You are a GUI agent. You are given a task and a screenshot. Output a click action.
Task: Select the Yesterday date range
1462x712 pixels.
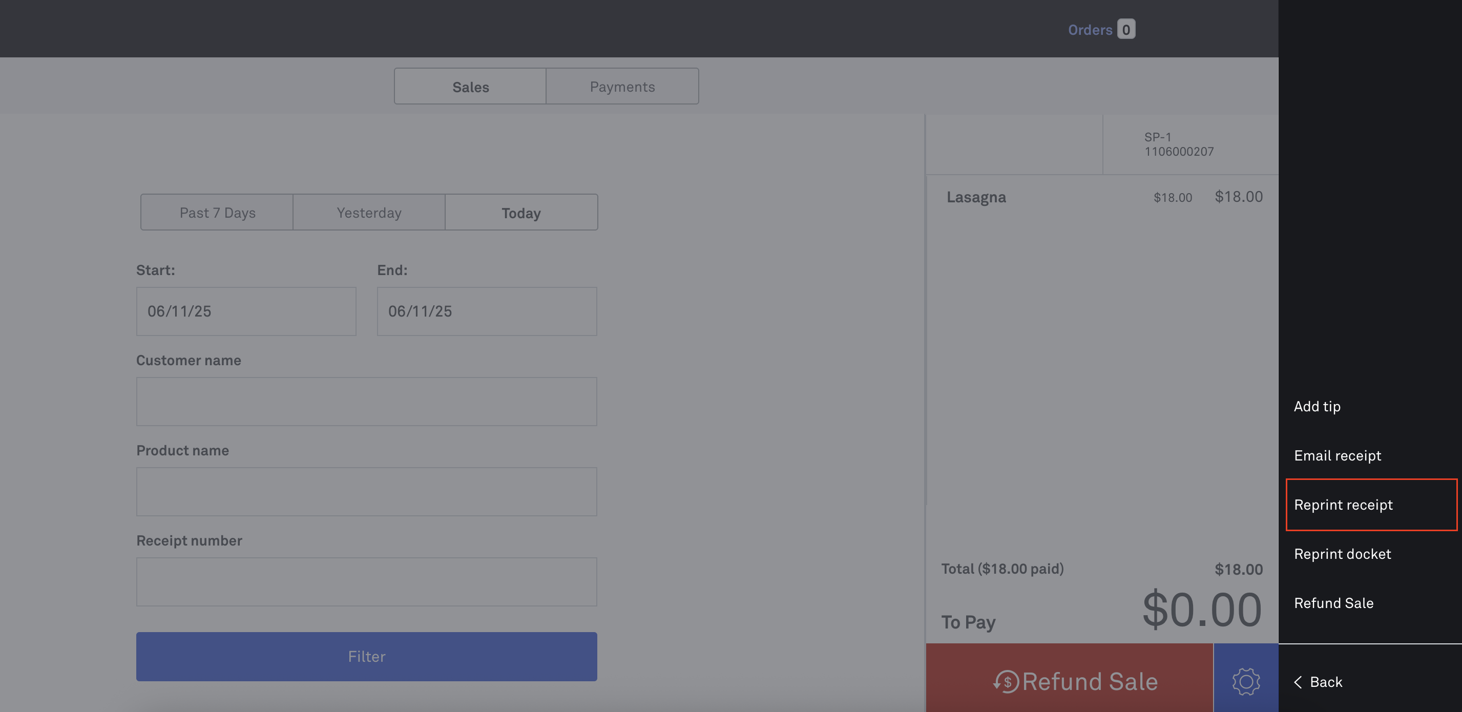point(369,212)
